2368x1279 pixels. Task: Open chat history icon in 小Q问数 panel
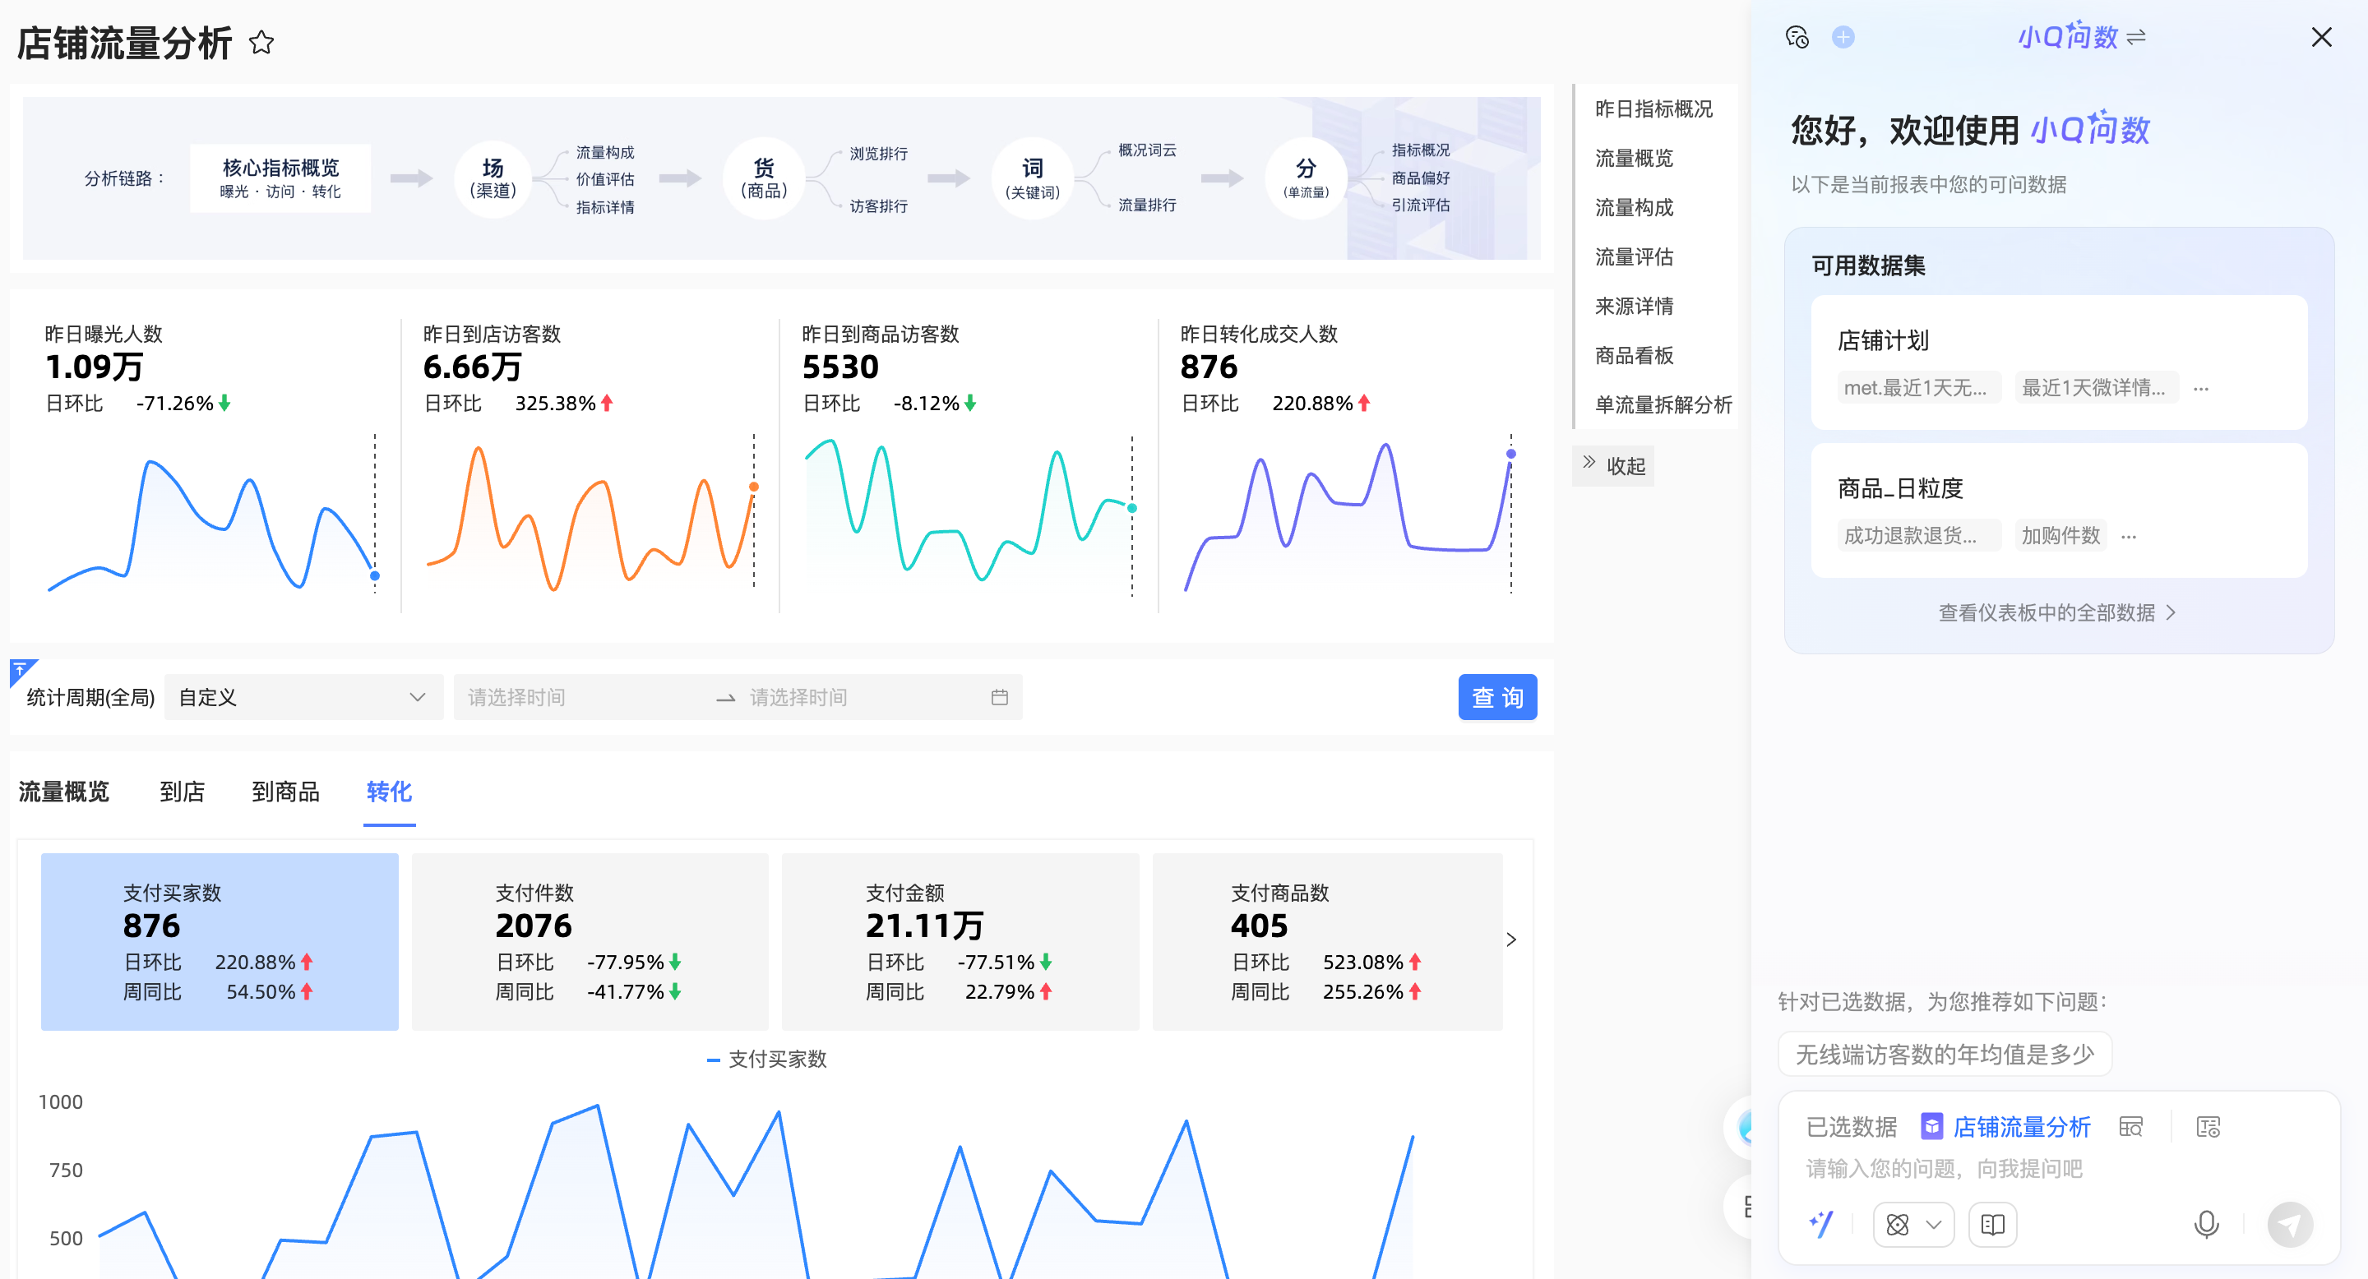click(1797, 37)
